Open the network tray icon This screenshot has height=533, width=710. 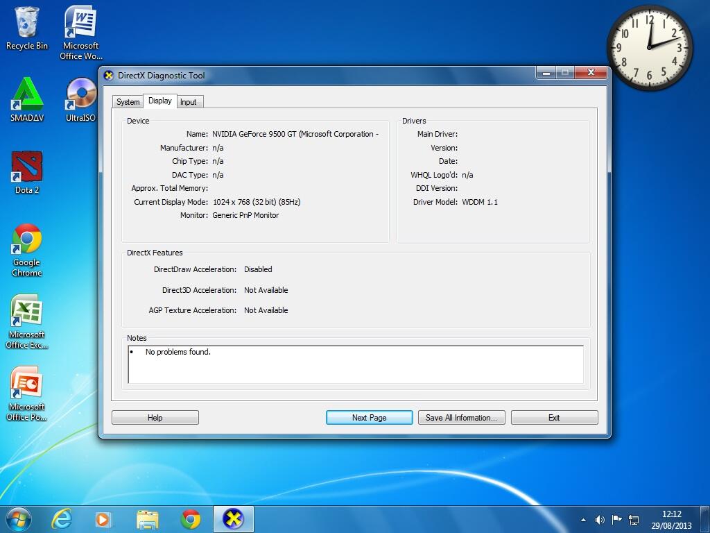click(x=634, y=520)
